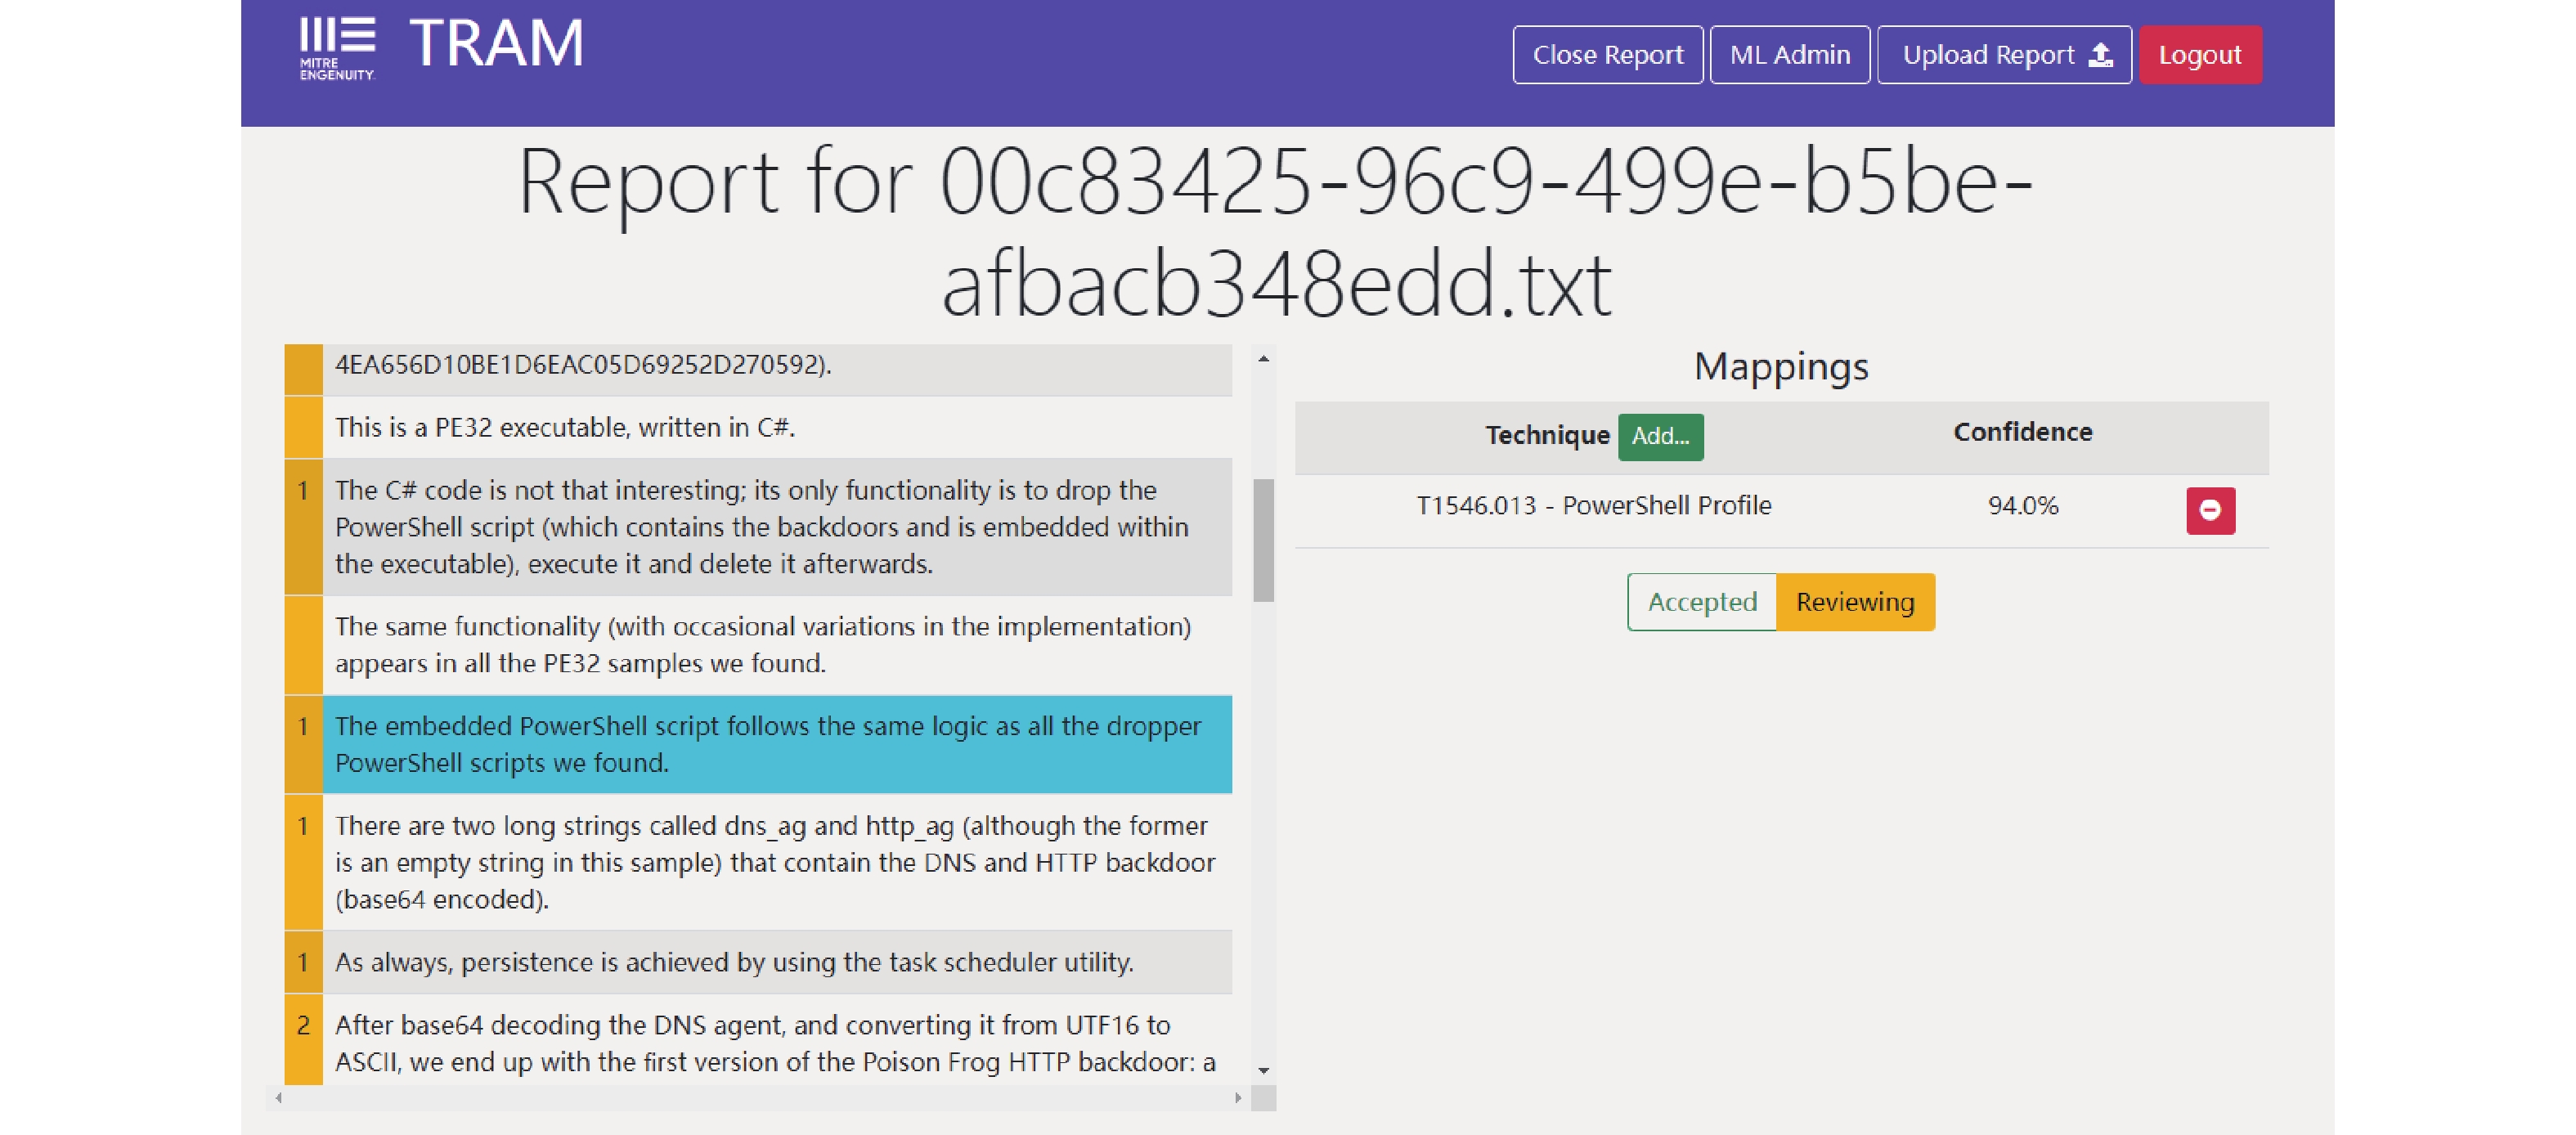The image size is (2576, 1135).
Task: Add a new technique mapping
Action: pyautogui.click(x=1659, y=436)
